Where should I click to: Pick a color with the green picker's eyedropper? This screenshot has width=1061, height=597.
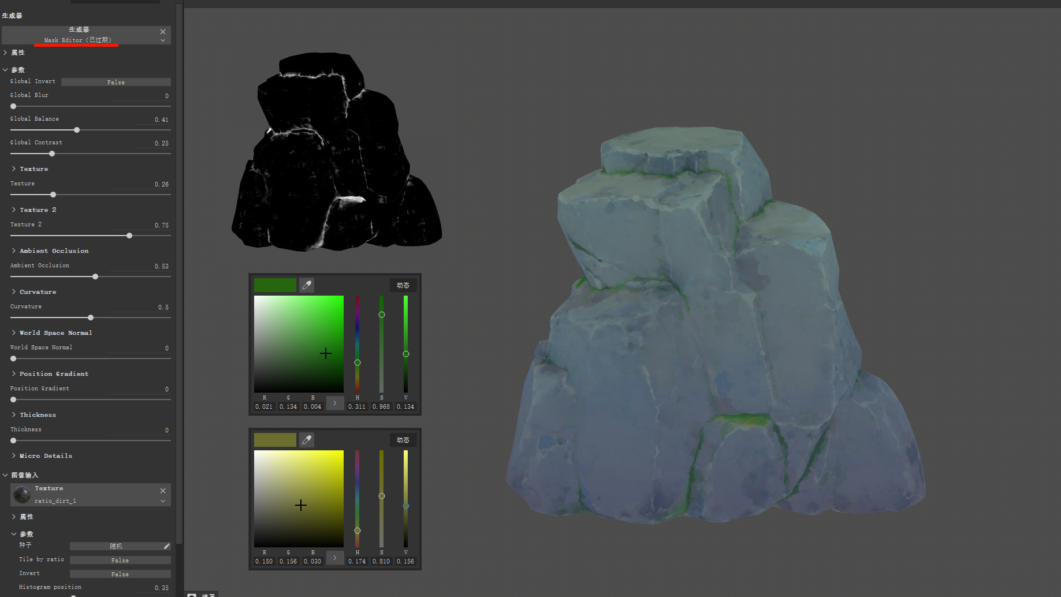[x=307, y=285]
